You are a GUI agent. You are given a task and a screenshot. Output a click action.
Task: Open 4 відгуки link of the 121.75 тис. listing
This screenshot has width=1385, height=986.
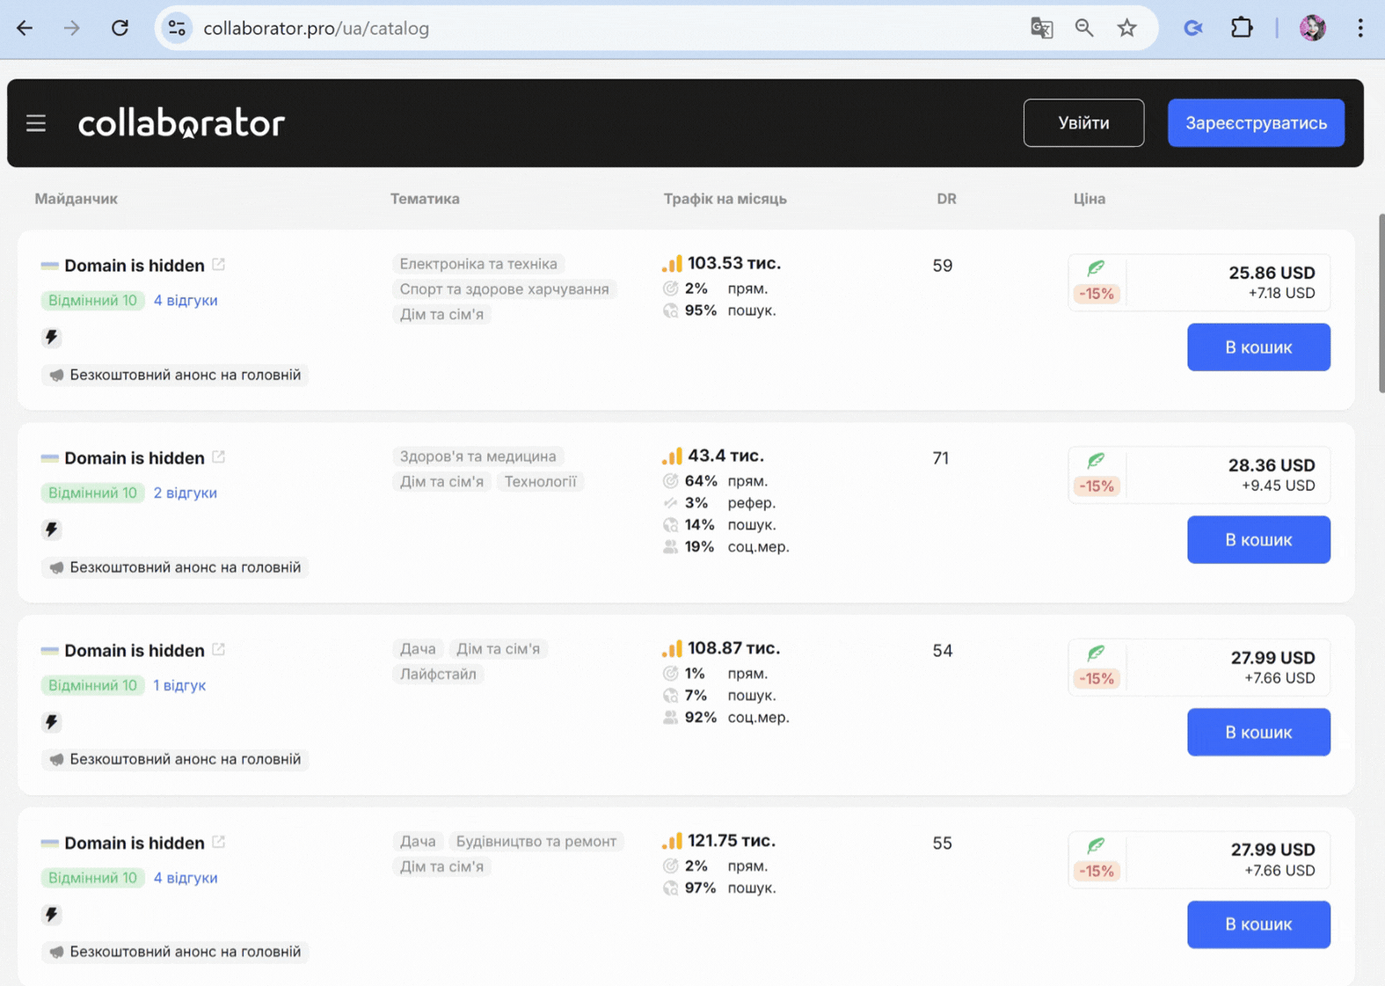(186, 878)
